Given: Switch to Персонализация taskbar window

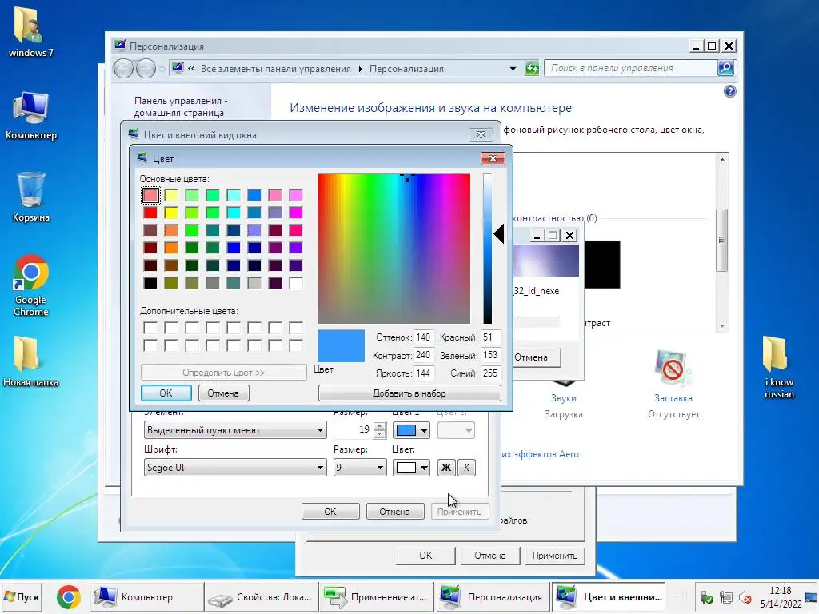Looking at the screenshot, I should tap(493, 597).
